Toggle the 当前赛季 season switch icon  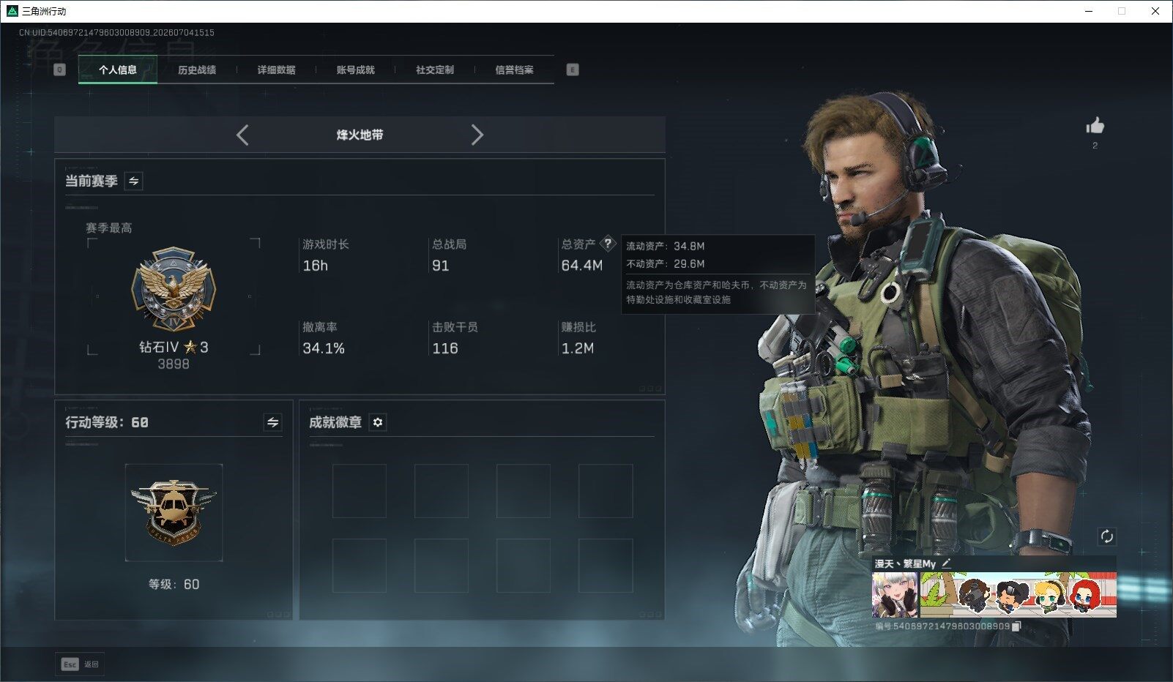(x=134, y=181)
